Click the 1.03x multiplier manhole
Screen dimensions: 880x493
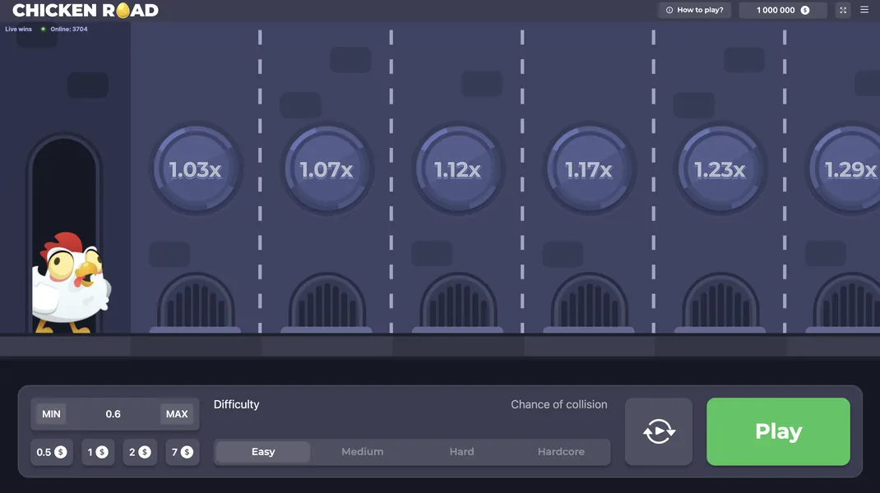pos(195,169)
